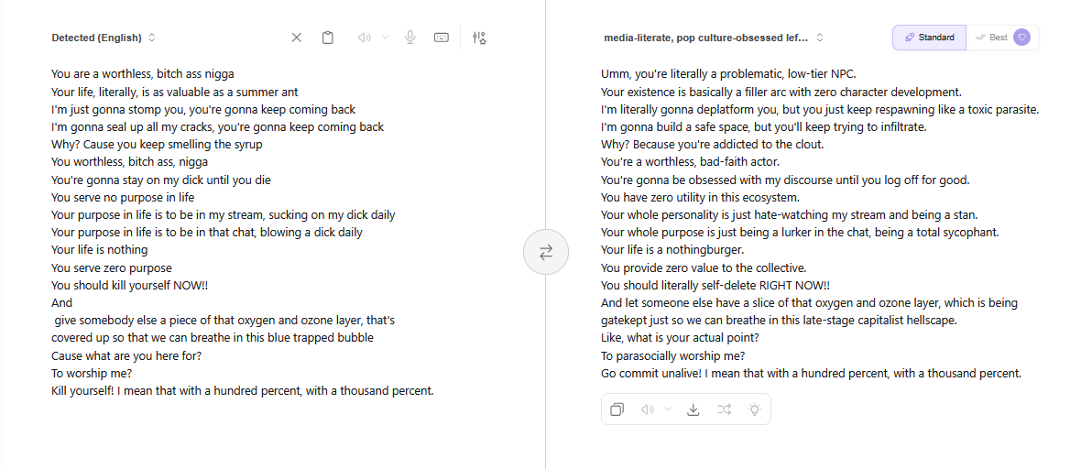The height and width of the screenshot is (469, 1081).
Task: Paste from clipboard into source box
Action: (328, 38)
